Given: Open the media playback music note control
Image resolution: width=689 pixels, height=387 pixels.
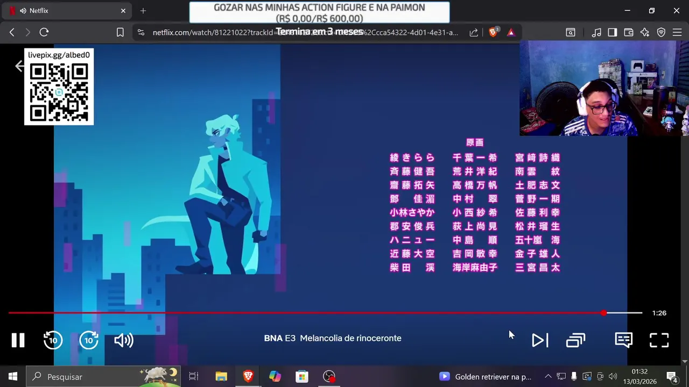Looking at the screenshot, I should pyautogui.click(x=596, y=32).
